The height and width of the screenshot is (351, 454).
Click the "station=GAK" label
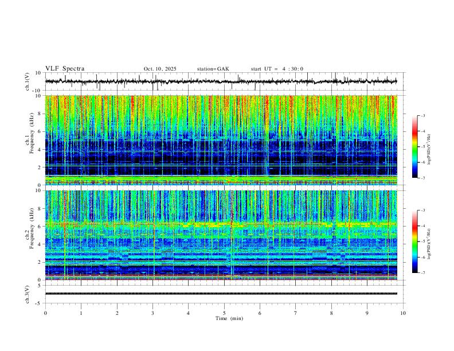[x=213, y=69]
